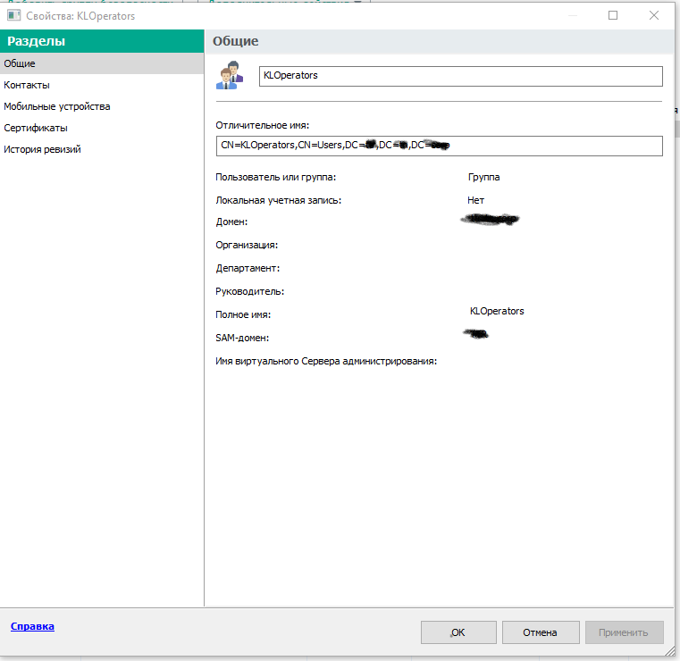Show the История ревизий section
680x661 pixels.
point(102,149)
